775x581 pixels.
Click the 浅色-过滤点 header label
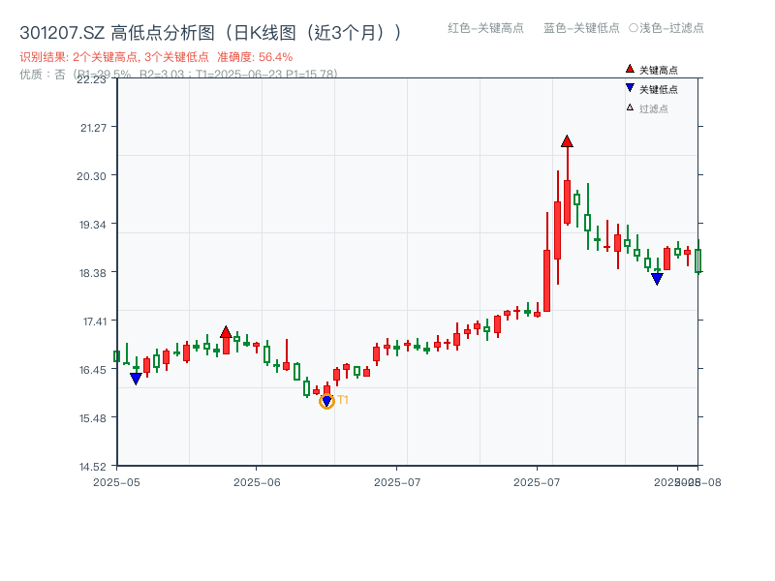coord(668,28)
